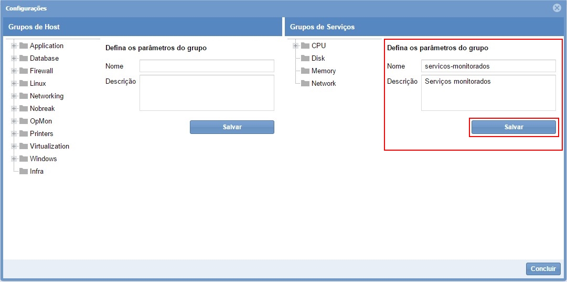The image size is (567, 282).
Task: Expand the Windows host group node
Action: (14, 159)
